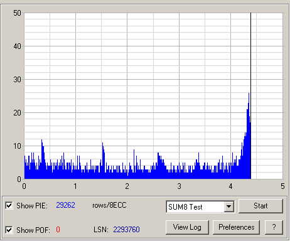Click the red POF count value
Viewport: 290px width, 241px height.
(x=58, y=230)
